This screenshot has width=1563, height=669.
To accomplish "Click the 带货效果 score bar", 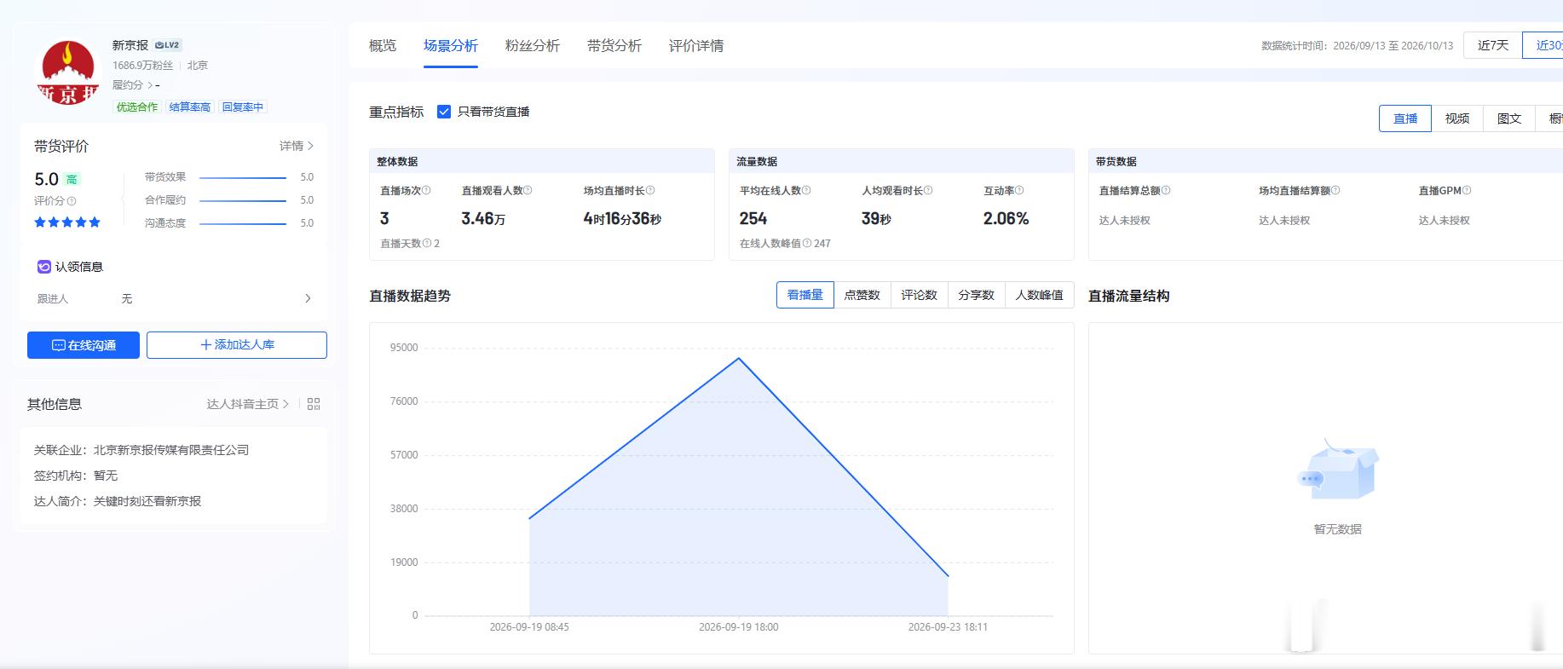I will click(243, 178).
